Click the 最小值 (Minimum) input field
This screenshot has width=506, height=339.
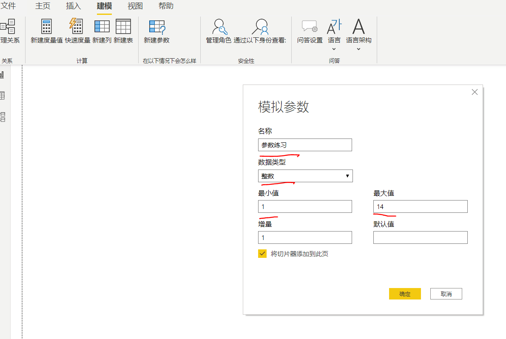(305, 206)
